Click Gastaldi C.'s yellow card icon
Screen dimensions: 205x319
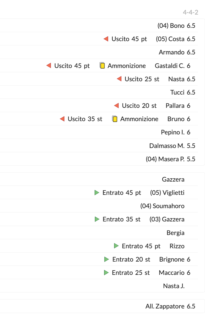[x=102, y=66]
